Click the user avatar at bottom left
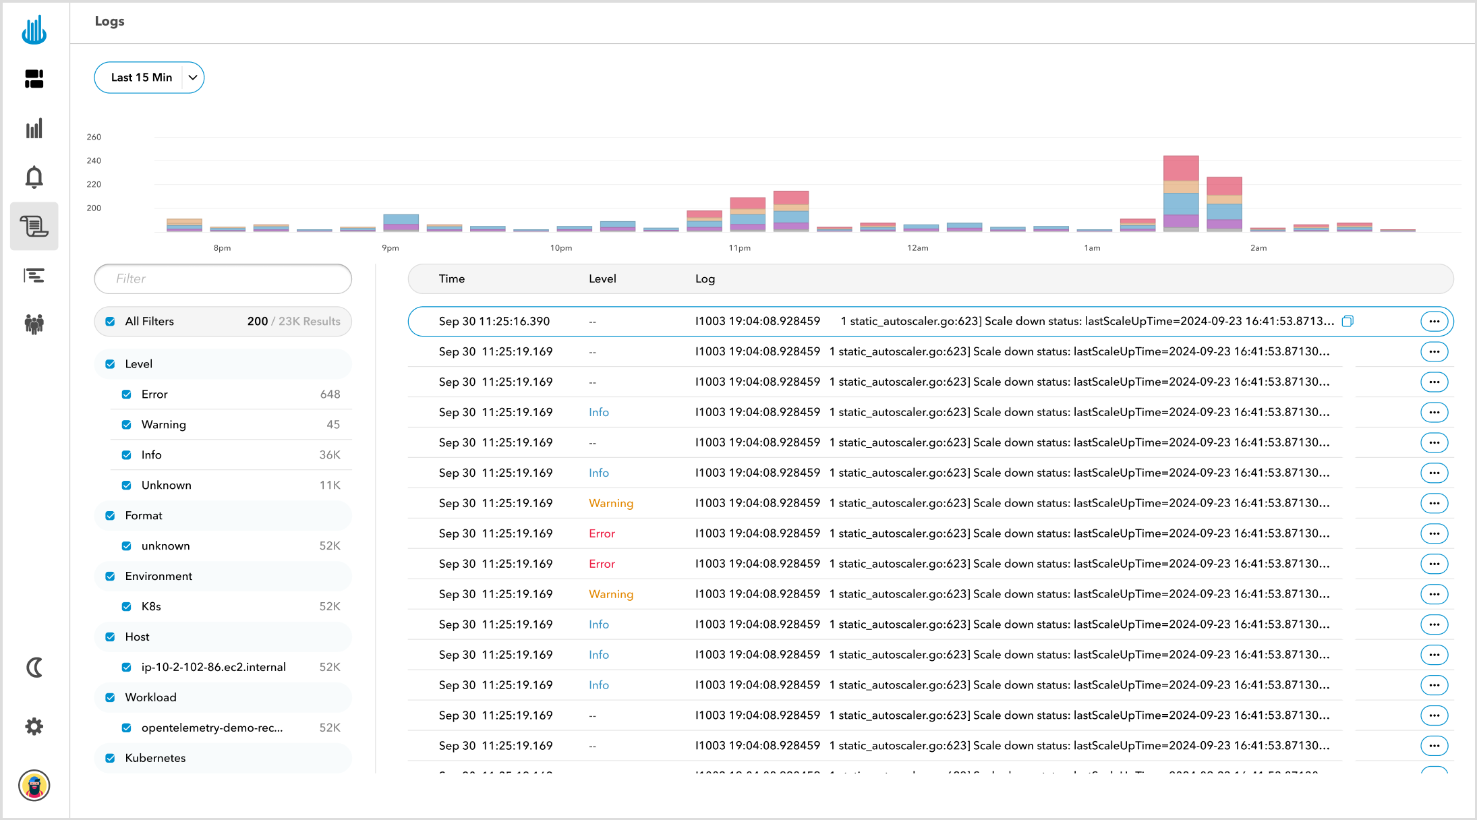The height and width of the screenshot is (820, 1477). click(34, 786)
